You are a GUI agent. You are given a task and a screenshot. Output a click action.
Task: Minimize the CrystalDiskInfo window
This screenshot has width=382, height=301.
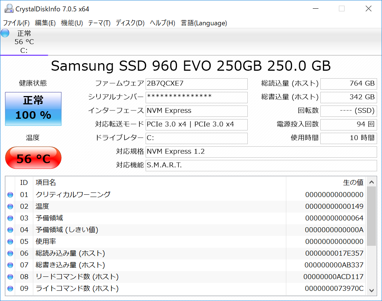316,9
